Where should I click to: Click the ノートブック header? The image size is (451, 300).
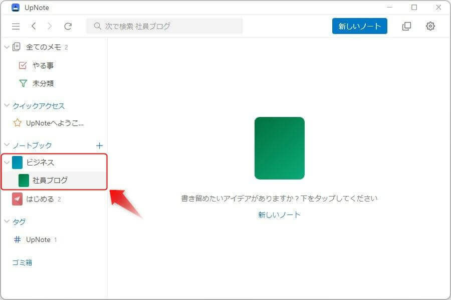pos(32,145)
